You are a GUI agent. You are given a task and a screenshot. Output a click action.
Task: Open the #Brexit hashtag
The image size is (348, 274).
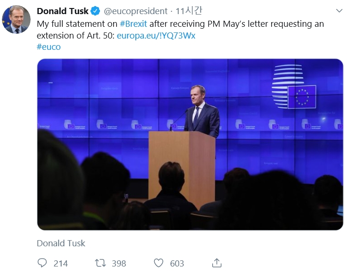133,23
